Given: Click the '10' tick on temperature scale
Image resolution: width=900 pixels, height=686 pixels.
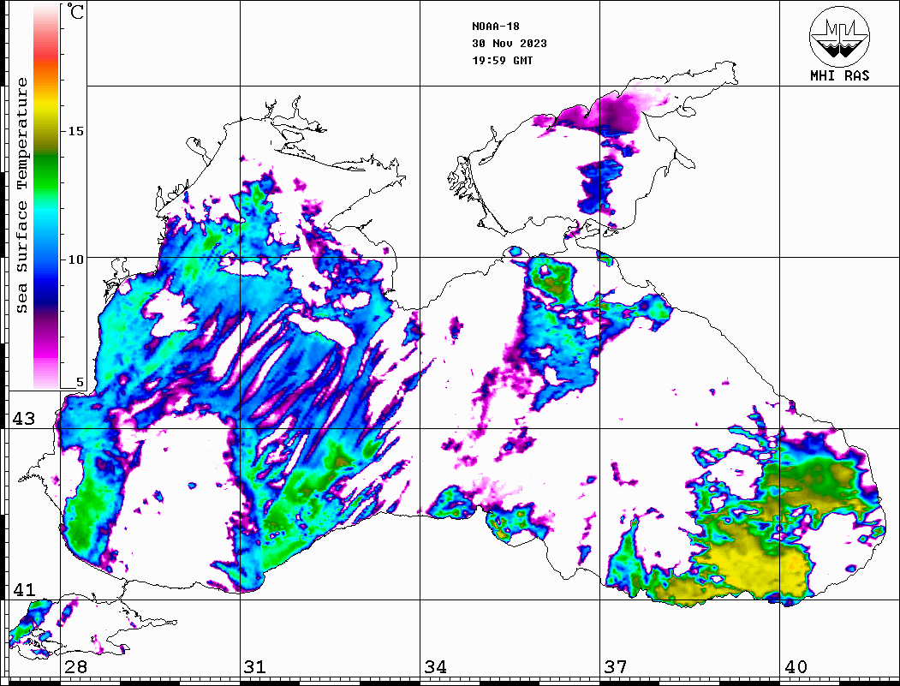Looking at the screenshot, I should pos(75,259).
